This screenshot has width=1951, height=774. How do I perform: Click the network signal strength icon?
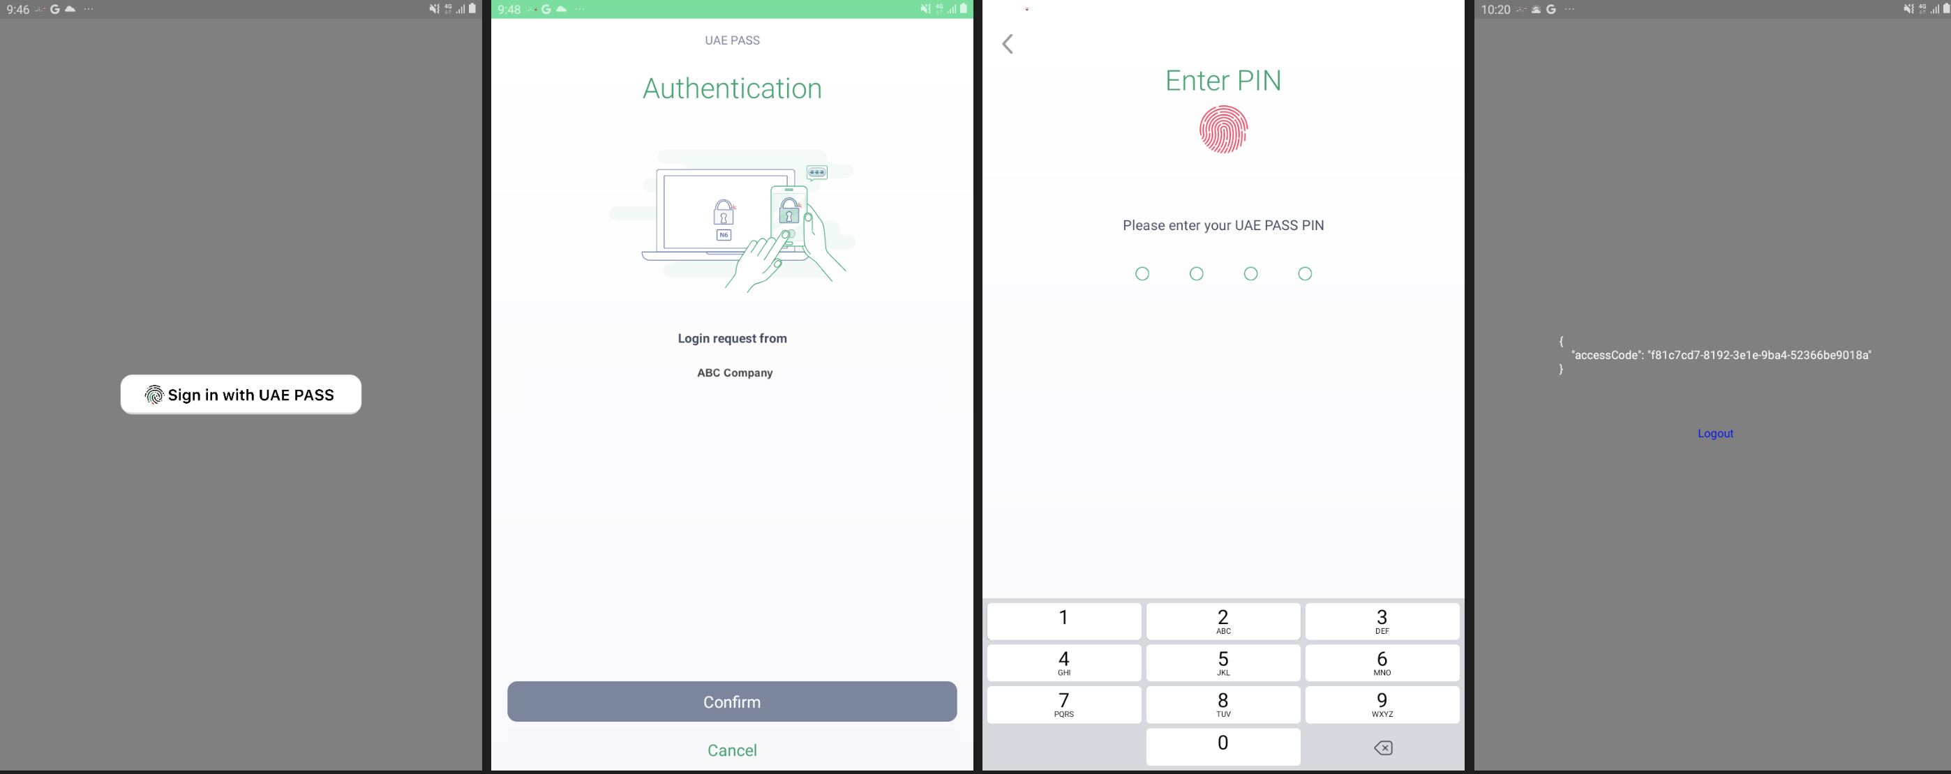coord(459,8)
